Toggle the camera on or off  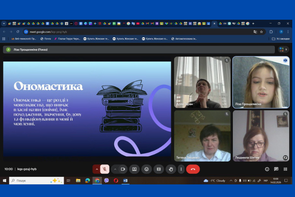pos(123,169)
